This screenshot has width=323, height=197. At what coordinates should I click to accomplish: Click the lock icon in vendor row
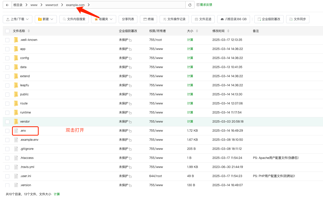130,122
